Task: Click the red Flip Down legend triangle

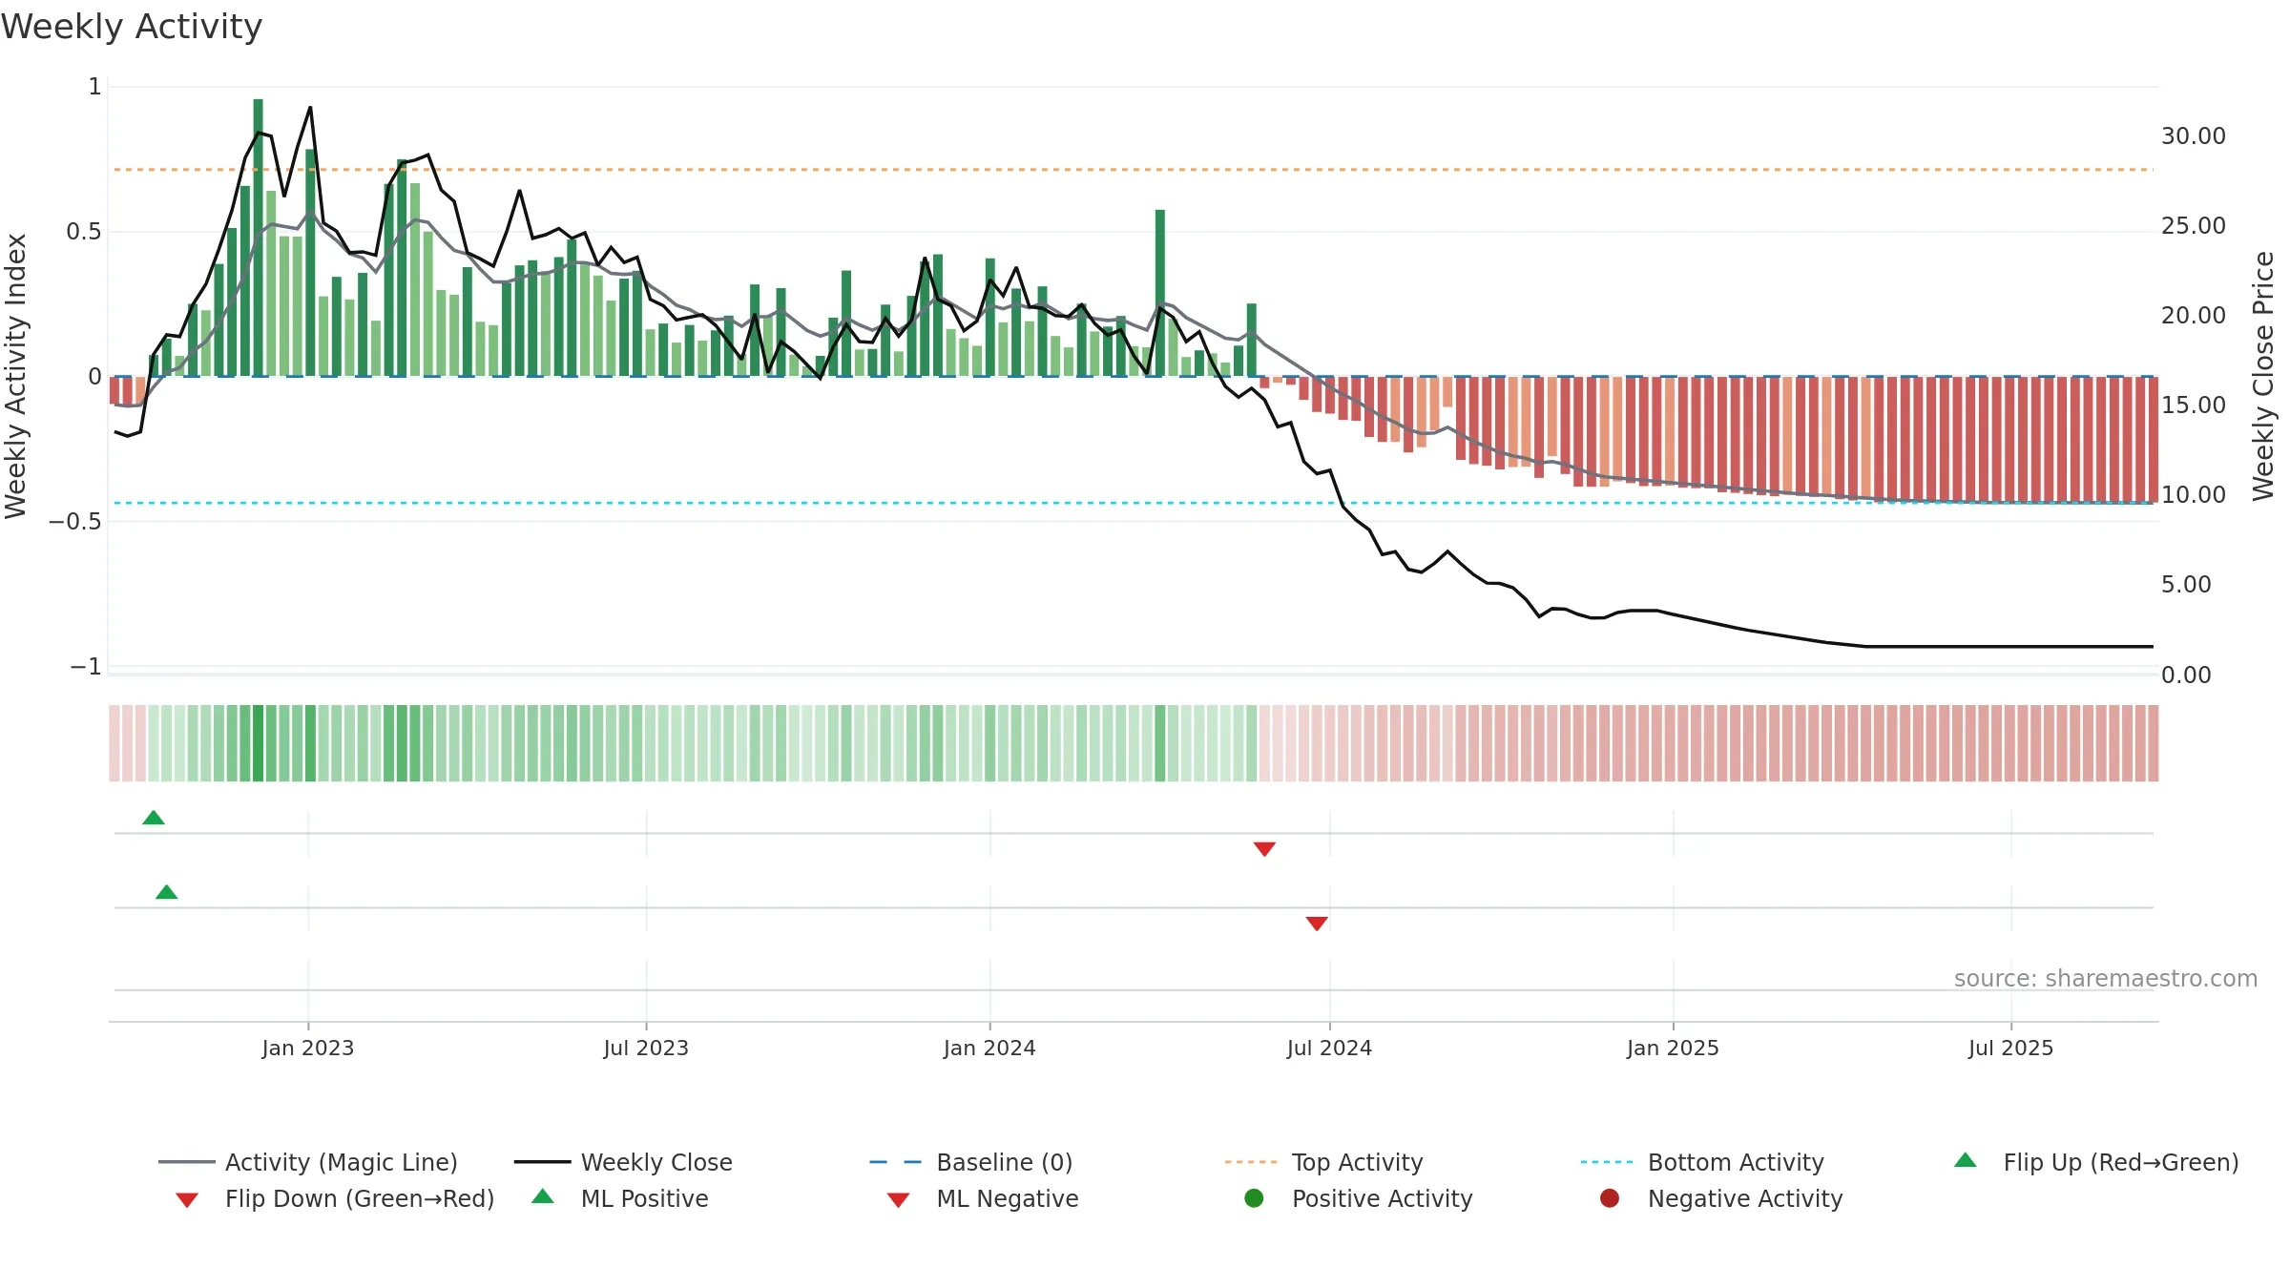Action: (187, 1200)
